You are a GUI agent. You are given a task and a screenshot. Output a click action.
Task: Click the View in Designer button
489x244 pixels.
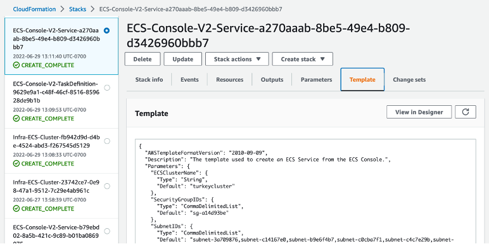tap(419, 112)
